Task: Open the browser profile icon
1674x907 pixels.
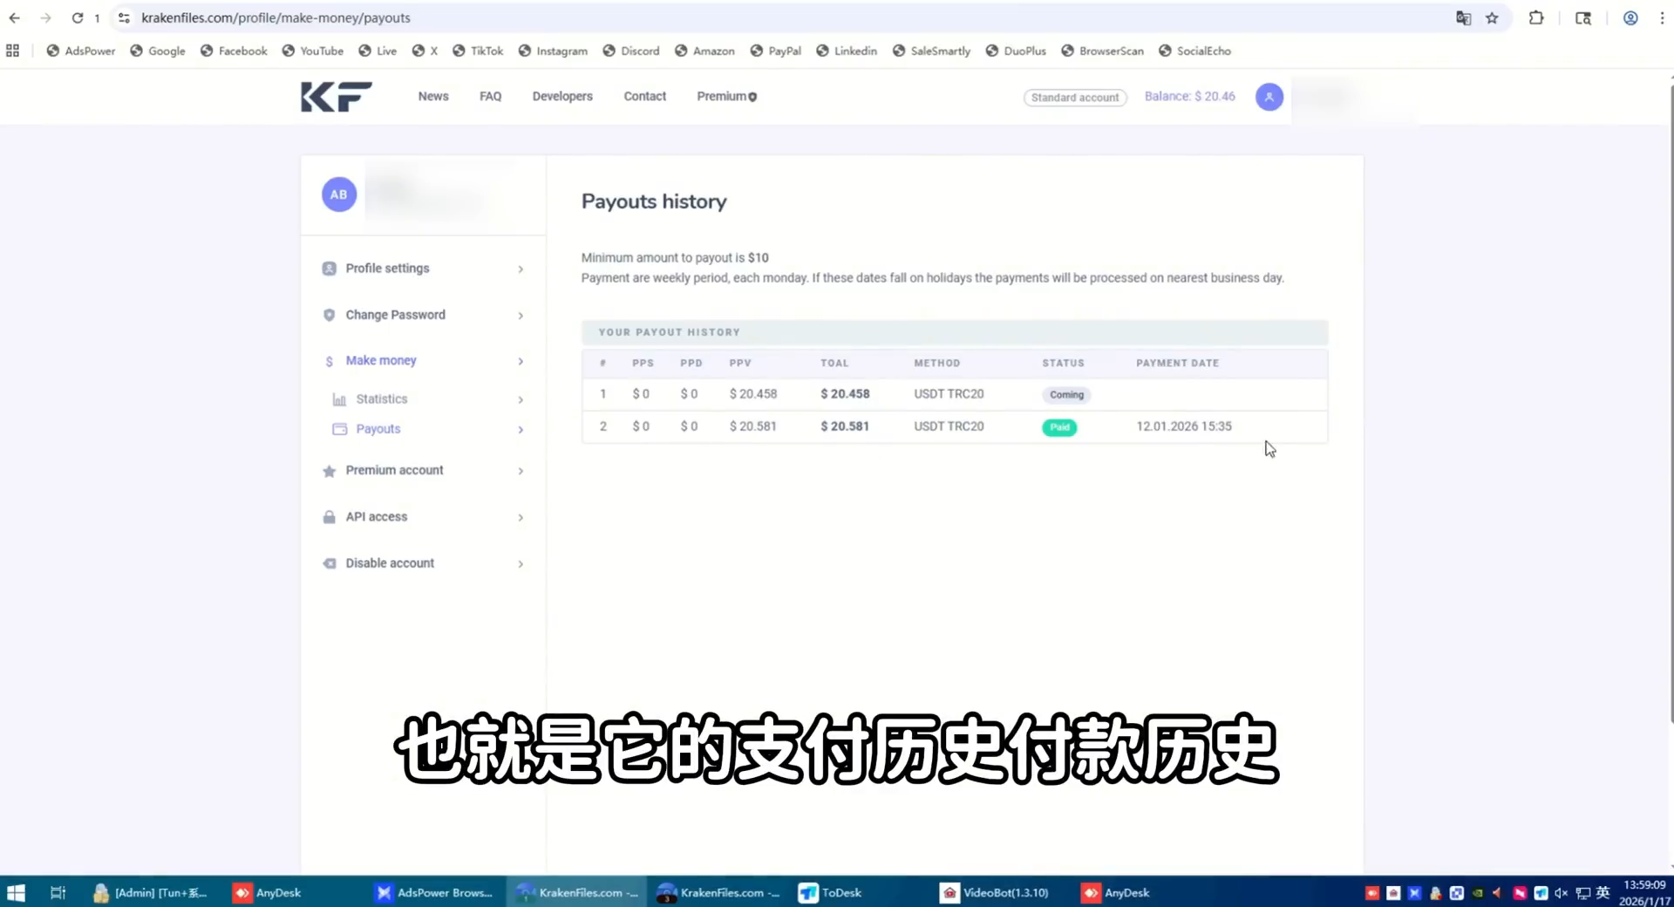Action: coord(1630,17)
